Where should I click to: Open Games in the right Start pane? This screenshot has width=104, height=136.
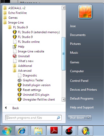(75, 62)
